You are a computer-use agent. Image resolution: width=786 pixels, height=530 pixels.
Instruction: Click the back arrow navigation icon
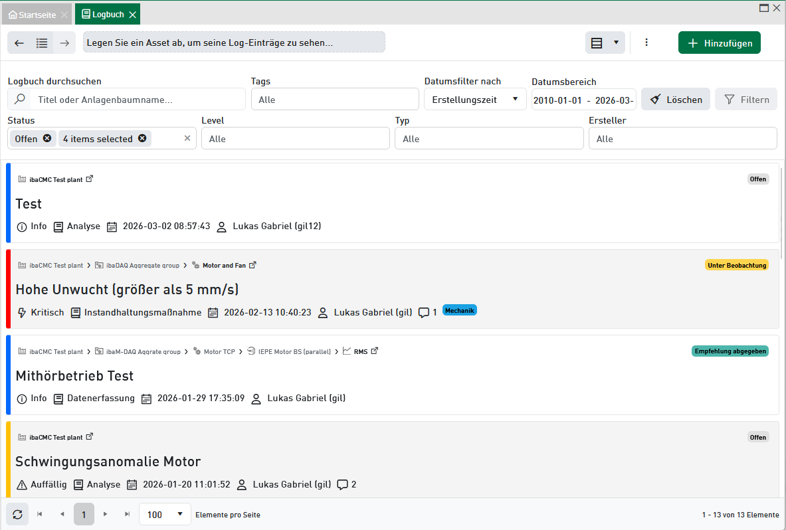[19, 43]
